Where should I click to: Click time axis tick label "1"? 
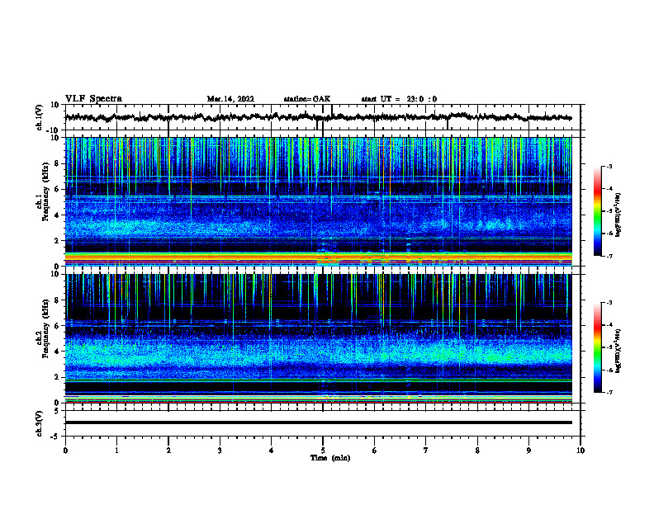pyautogui.click(x=116, y=451)
